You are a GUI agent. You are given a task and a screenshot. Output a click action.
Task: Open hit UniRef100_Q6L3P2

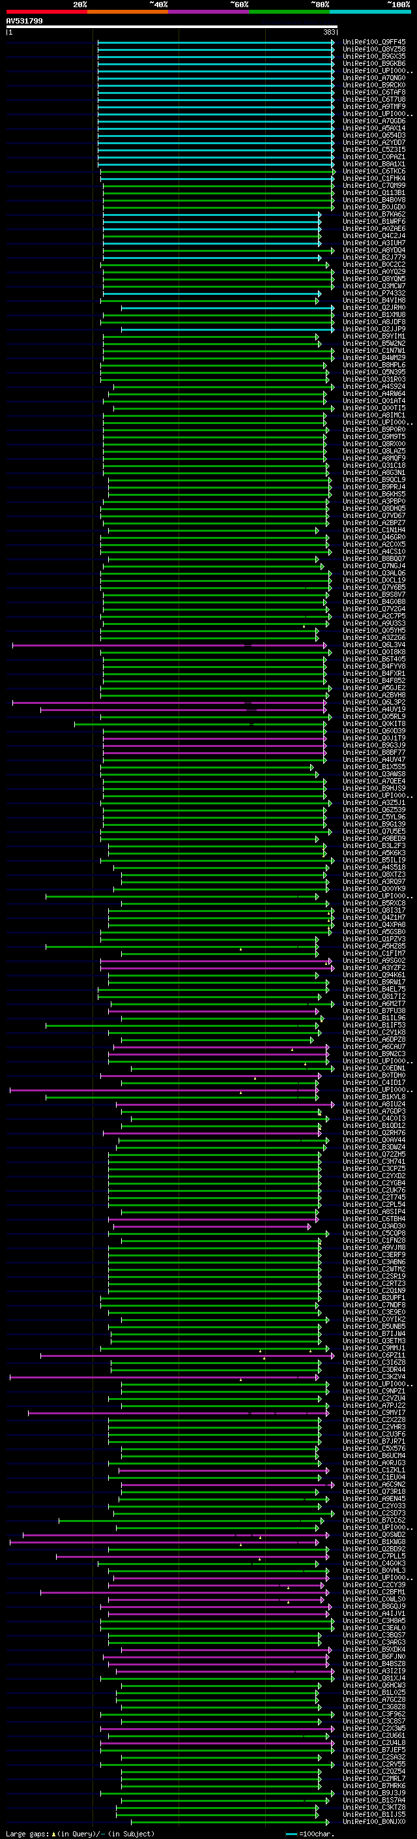pyautogui.click(x=374, y=702)
